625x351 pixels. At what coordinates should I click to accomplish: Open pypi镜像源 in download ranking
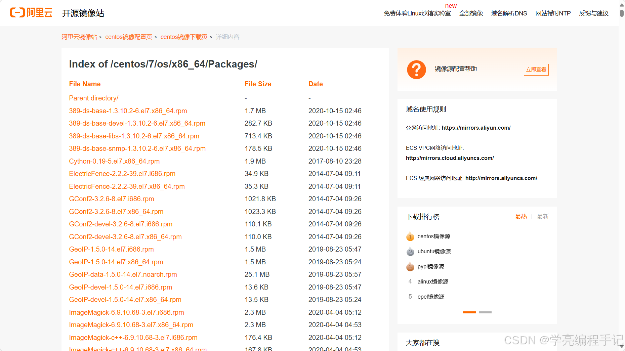(x=431, y=267)
